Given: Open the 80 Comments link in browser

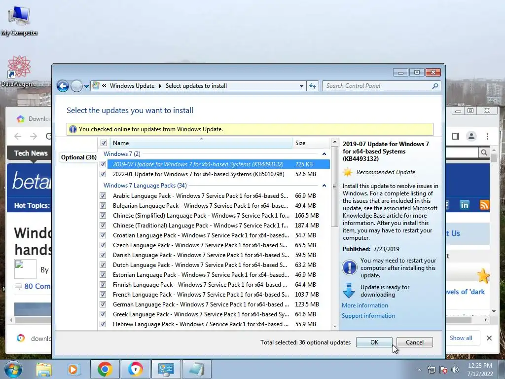Looking at the screenshot, I should pyautogui.click(x=37, y=286).
